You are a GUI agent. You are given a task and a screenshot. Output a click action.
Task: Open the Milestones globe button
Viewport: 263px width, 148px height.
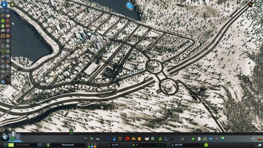pyautogui.click(x=5, y=137)
